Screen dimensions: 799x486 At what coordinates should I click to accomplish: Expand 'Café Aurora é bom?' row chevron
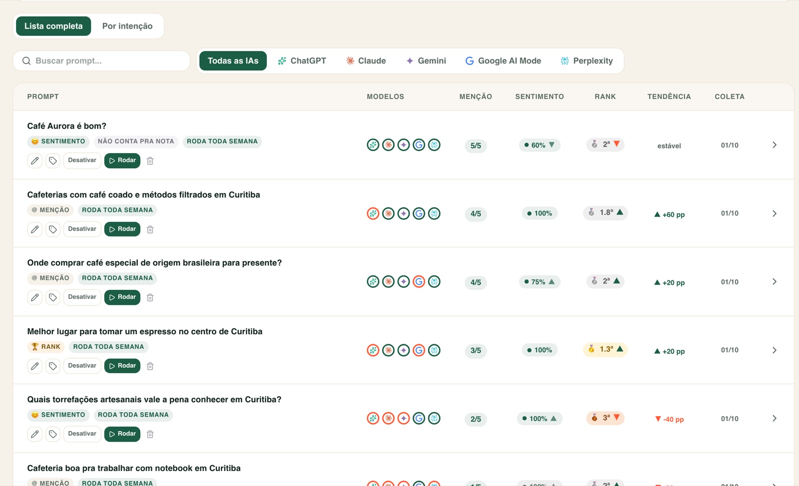pyautogui.click(x=775, y=145)
